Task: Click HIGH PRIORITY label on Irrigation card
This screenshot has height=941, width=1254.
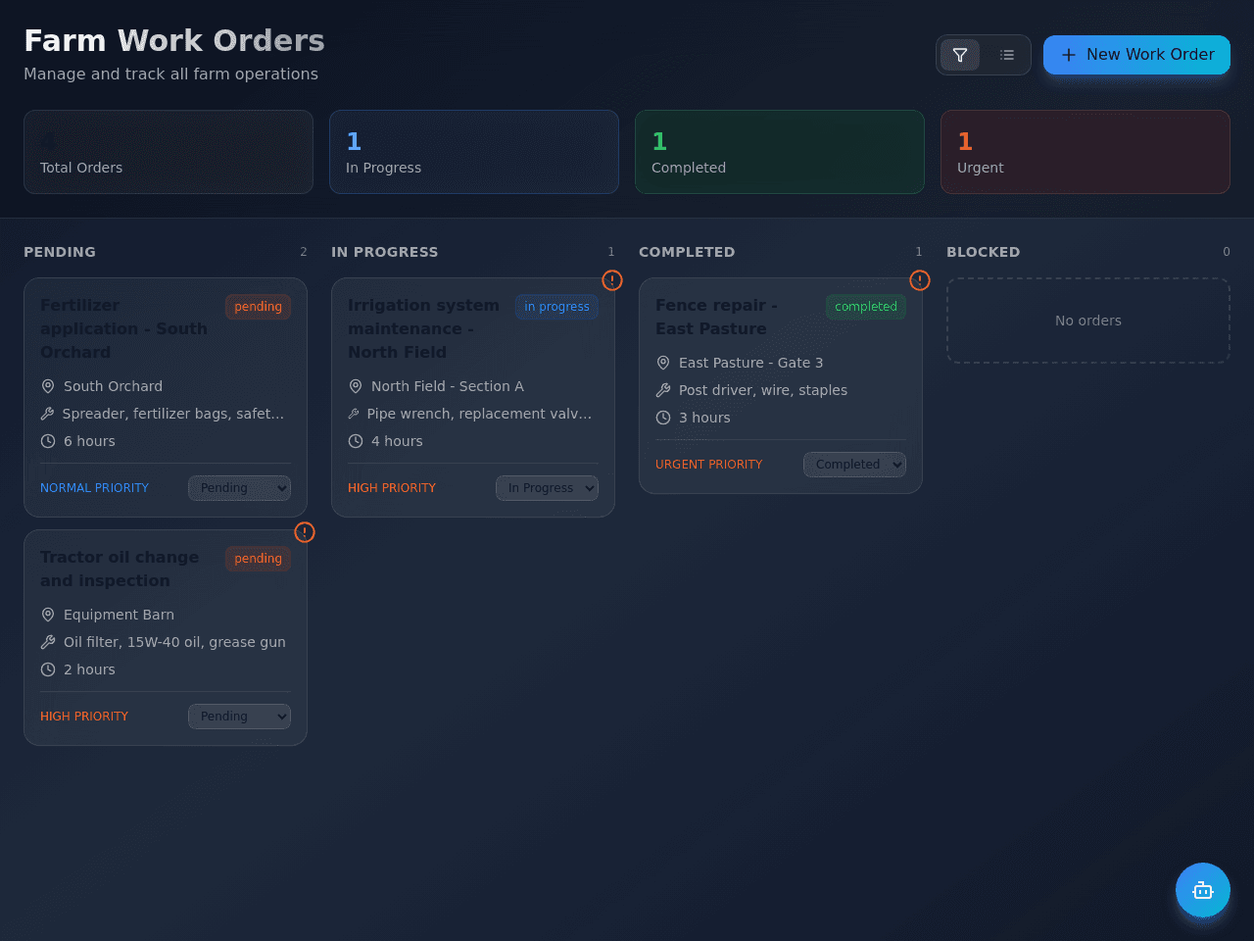Action: 392,488
